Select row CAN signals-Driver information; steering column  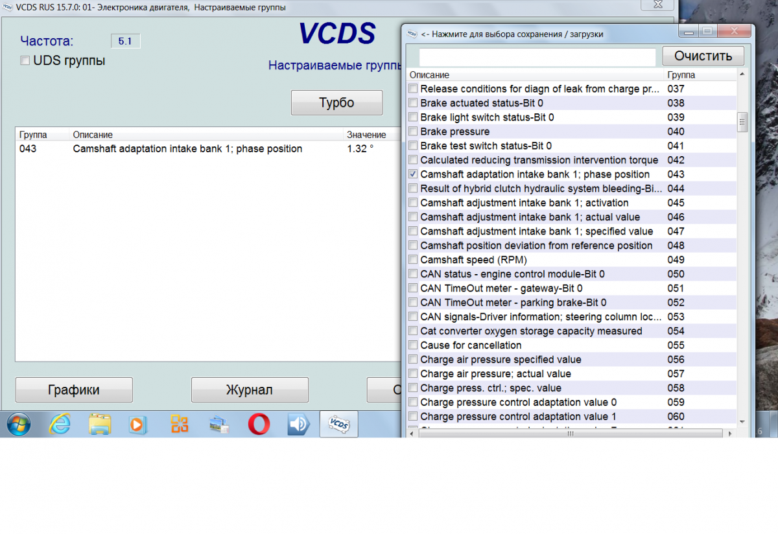(572, 317)
